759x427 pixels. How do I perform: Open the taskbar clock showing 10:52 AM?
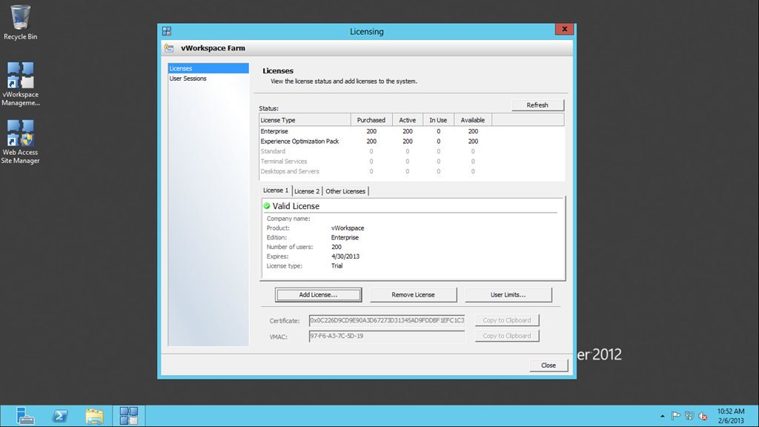click(730, 416)
